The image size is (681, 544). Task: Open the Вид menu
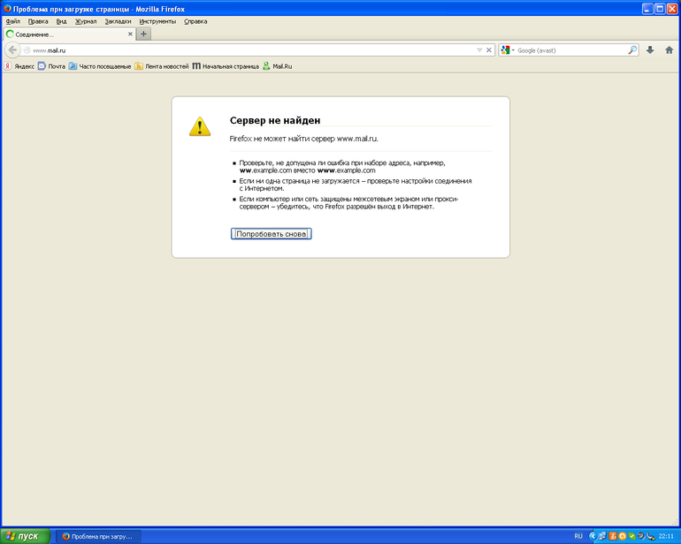[x=61, y=21]
